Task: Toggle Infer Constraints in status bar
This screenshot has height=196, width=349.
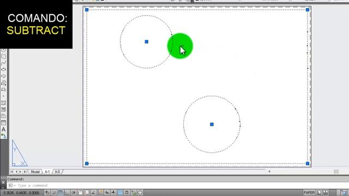Action: pyautogui.click(x=47, y=192)
